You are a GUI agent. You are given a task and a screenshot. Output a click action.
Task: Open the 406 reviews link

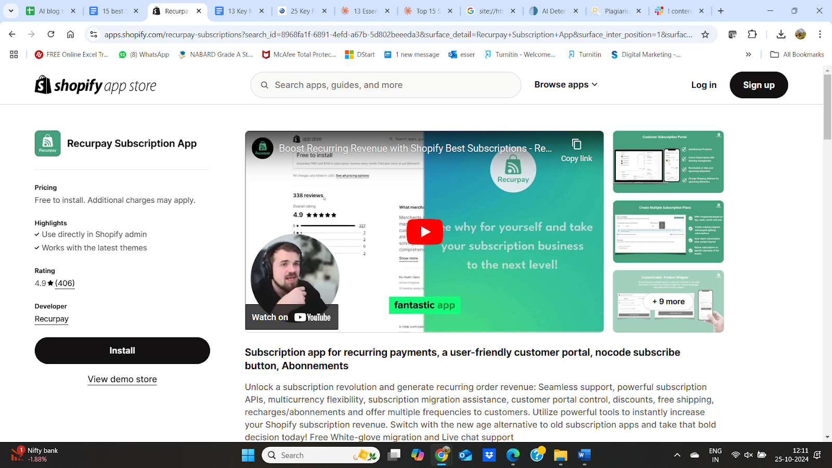click(65, 283)
